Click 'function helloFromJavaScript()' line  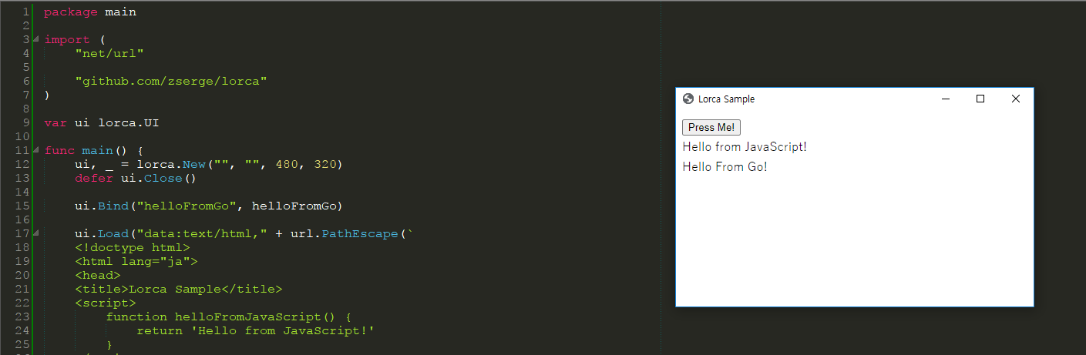[x=229, y=316]
